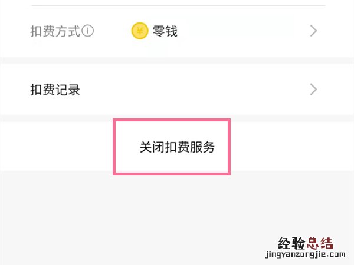Click the black 经验 watermark characters
The width and height of the screenshot is (354, 265).
click(290, 244)
